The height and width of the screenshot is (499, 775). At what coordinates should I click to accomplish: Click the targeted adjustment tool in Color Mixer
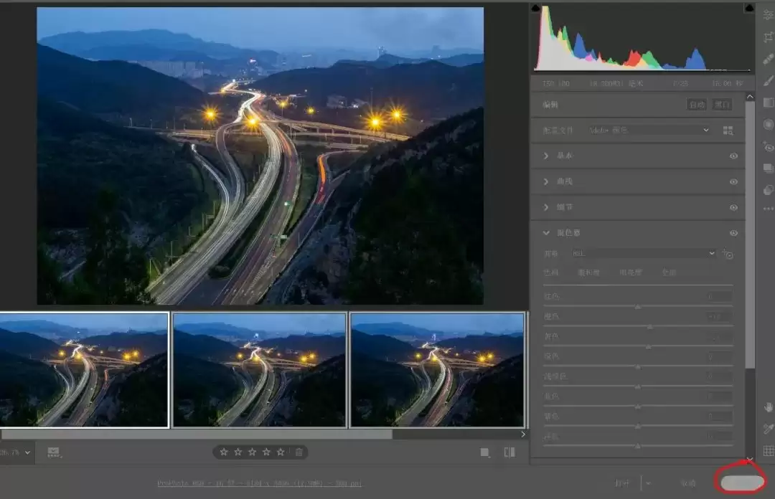tap(728, 254)
